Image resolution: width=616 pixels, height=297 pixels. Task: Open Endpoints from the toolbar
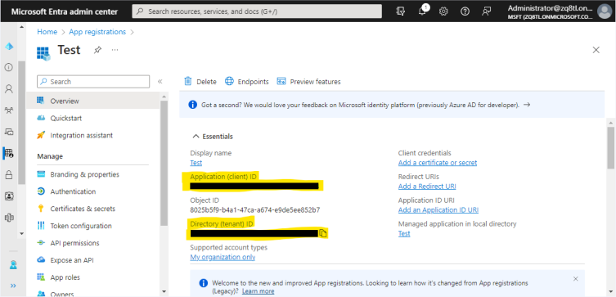[x=247, y=81]
